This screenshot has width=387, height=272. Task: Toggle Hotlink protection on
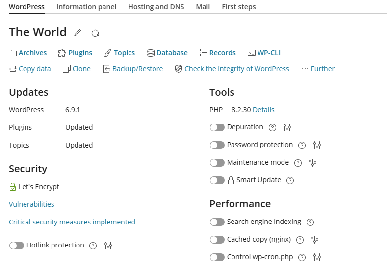click(x=16, y=246)
